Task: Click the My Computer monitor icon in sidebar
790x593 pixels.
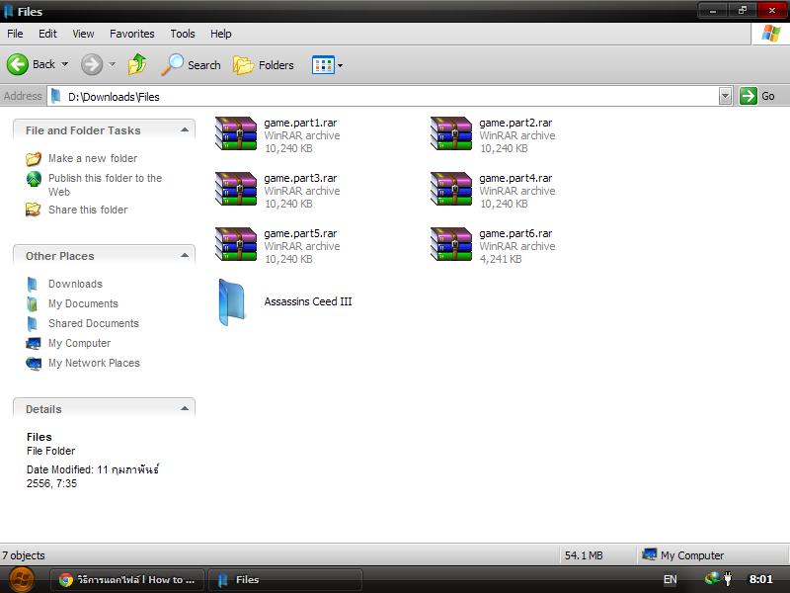Action: coord(34,343)
